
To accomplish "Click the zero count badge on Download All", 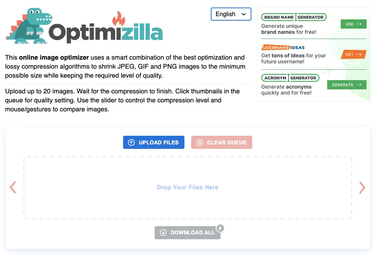I will 220,228.
